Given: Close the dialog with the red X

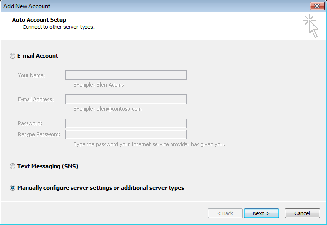Looking at the screenshot, I should 316,6.
